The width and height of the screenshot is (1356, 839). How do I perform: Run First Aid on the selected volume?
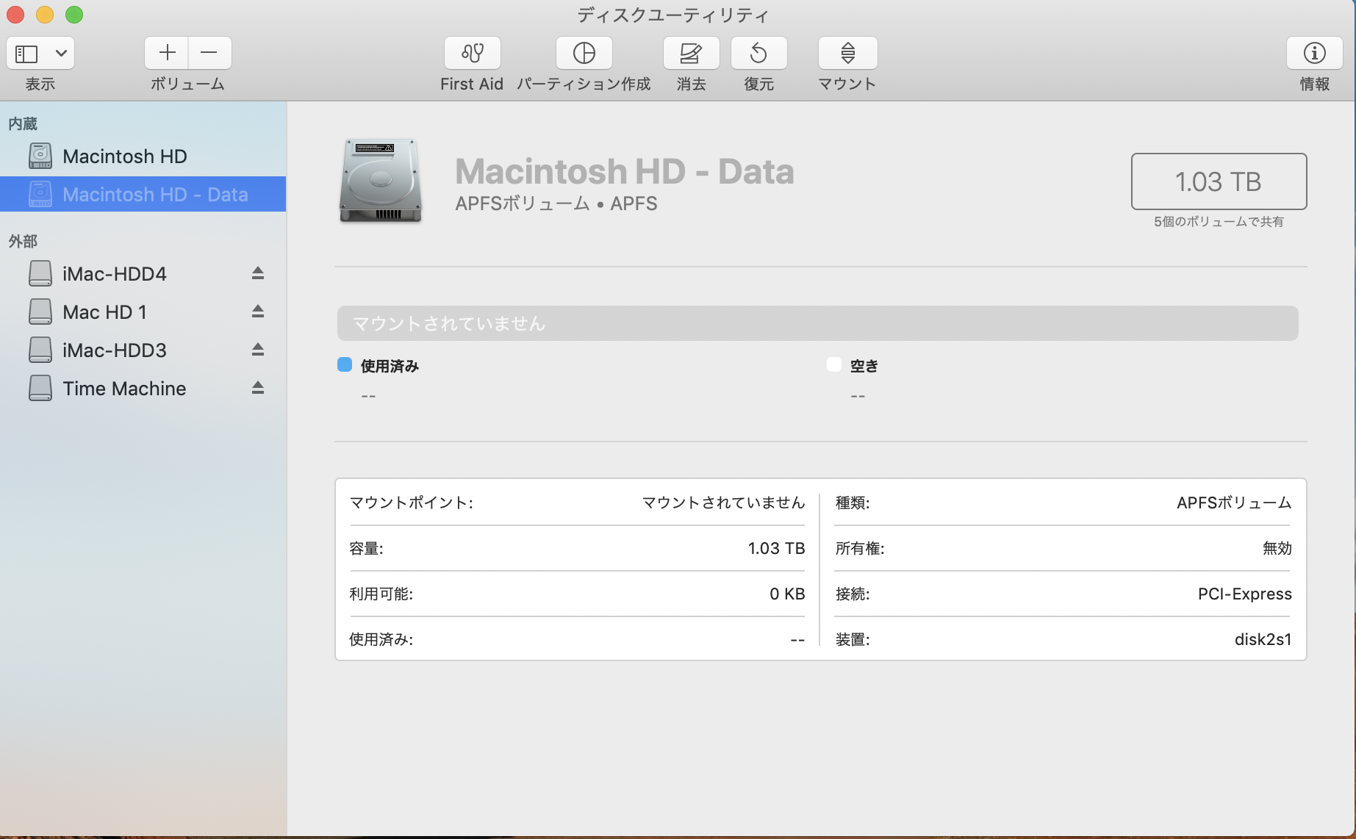(472, 54)
